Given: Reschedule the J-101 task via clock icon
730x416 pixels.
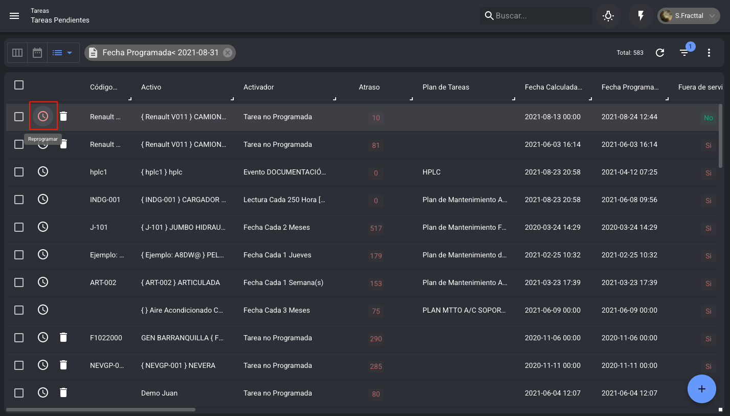Looking at the screenshot, I should pyautogui.click(x=43, y=227).
